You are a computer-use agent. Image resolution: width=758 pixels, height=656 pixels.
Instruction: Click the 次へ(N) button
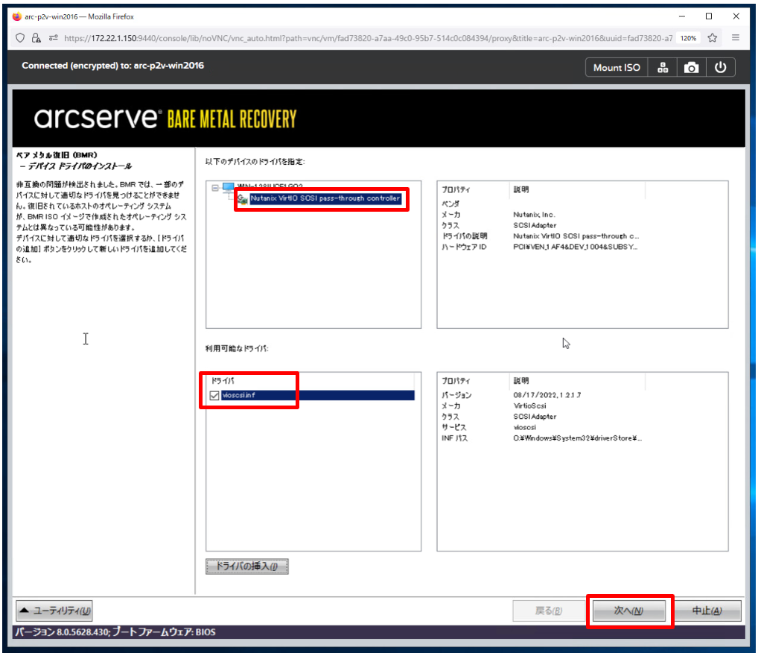[629, 611]
